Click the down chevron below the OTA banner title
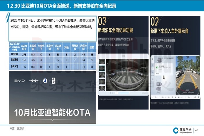 click(x=52, y=120)
